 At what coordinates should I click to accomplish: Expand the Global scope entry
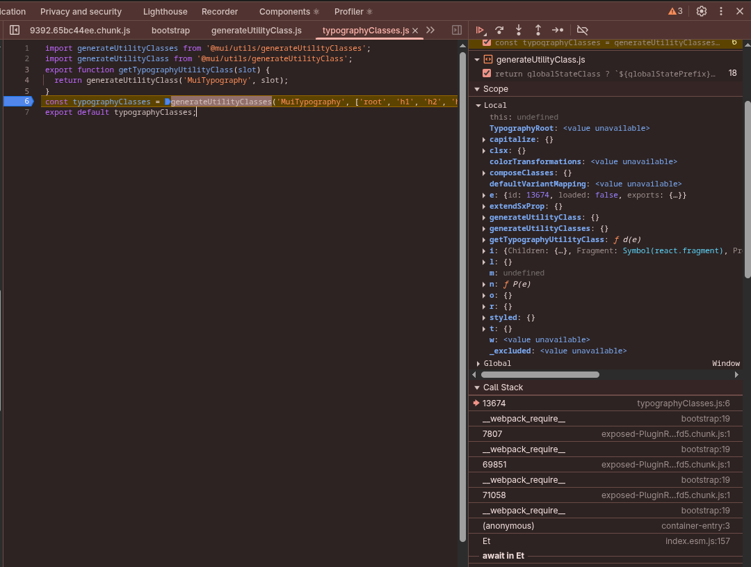[478, 363]
